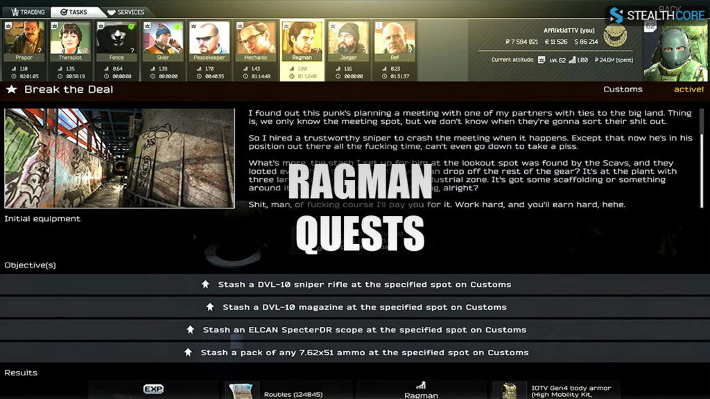The height and width of the screenshot is (399, 710).
Task: Click the arrow icon on DVL-10 magazine objective
Action: (210, 307)
